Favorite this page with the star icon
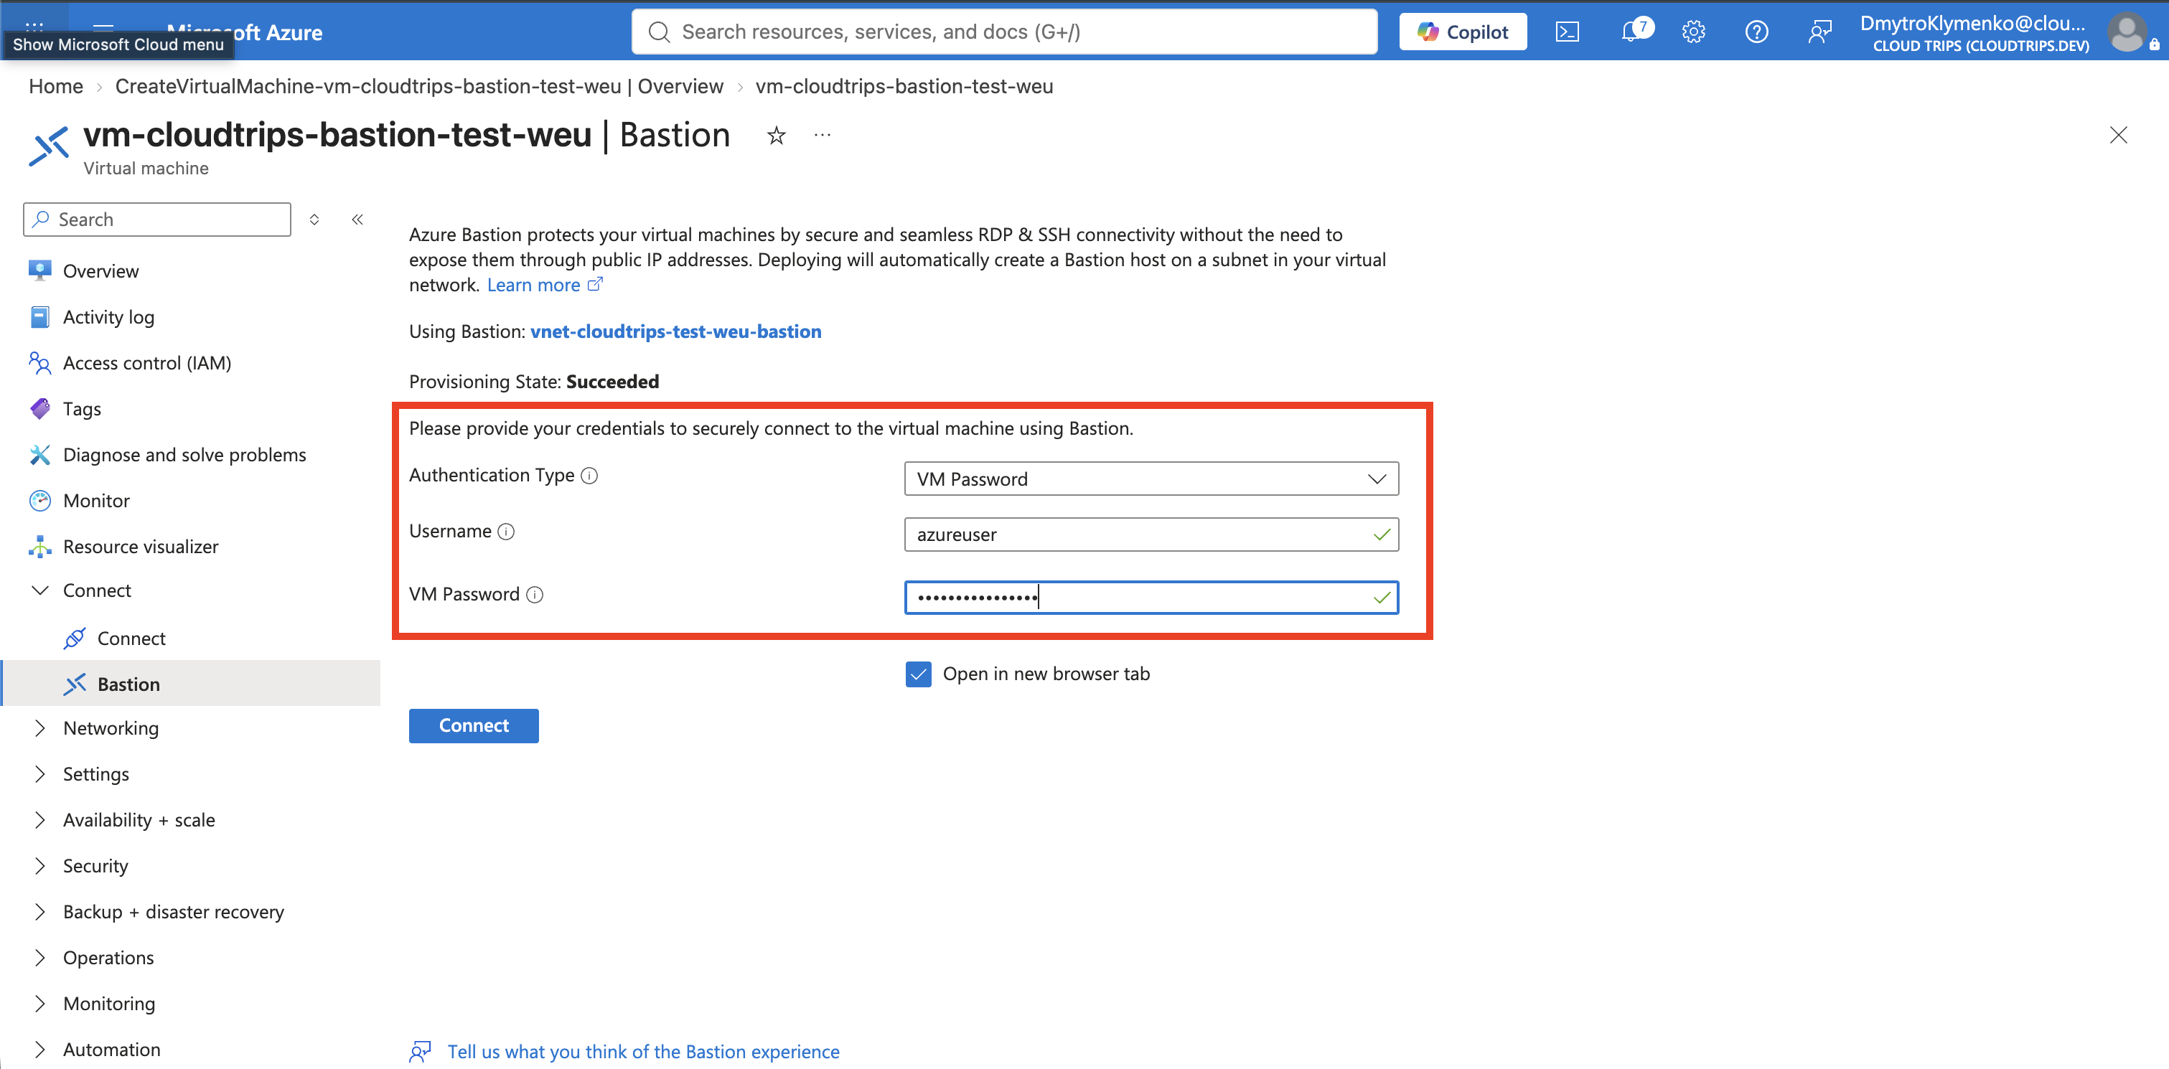 coord(777,136)
